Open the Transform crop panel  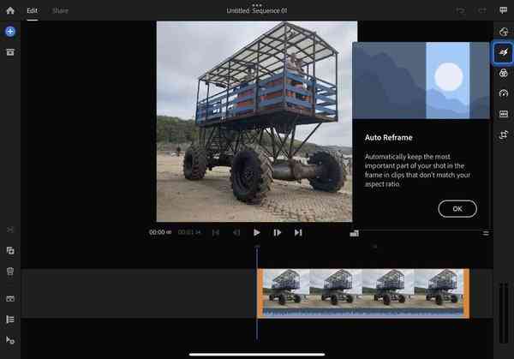coord(503,135)
